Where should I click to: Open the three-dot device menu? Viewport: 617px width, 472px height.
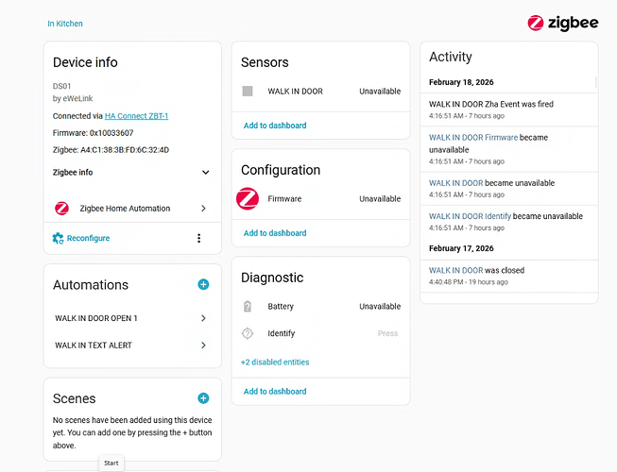(x=198, y=238)
